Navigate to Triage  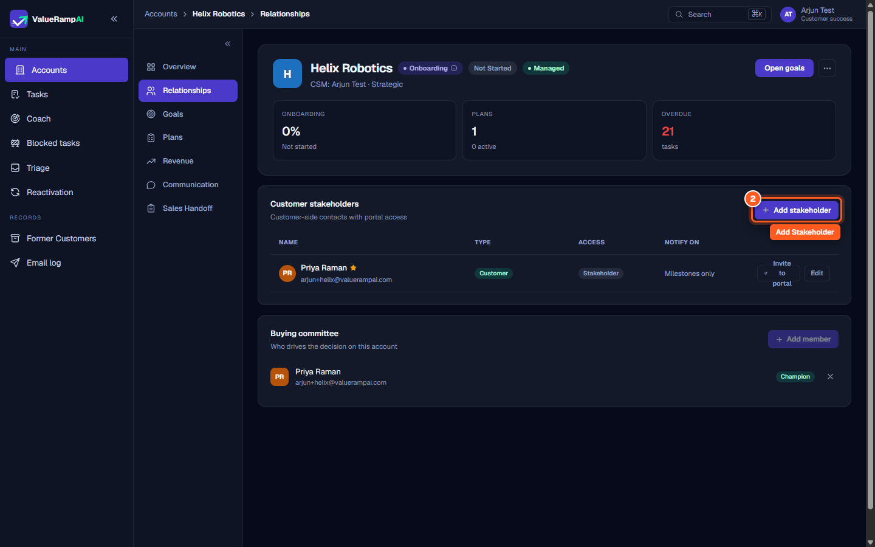pyautogui.click(x=66, y=168)
